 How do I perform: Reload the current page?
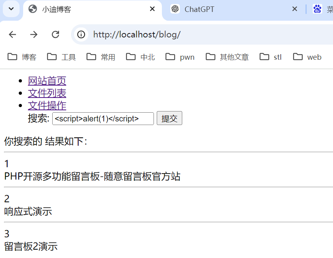click(55, 34)
